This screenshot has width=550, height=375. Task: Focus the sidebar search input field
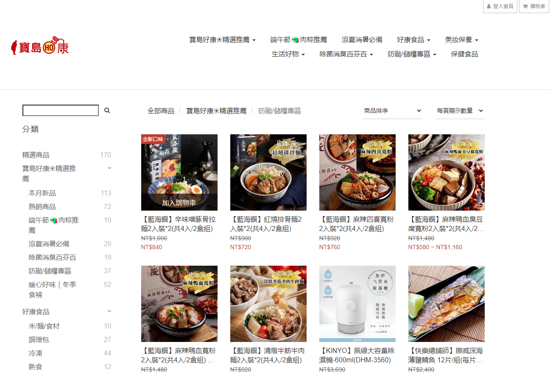tap(61, 111)
